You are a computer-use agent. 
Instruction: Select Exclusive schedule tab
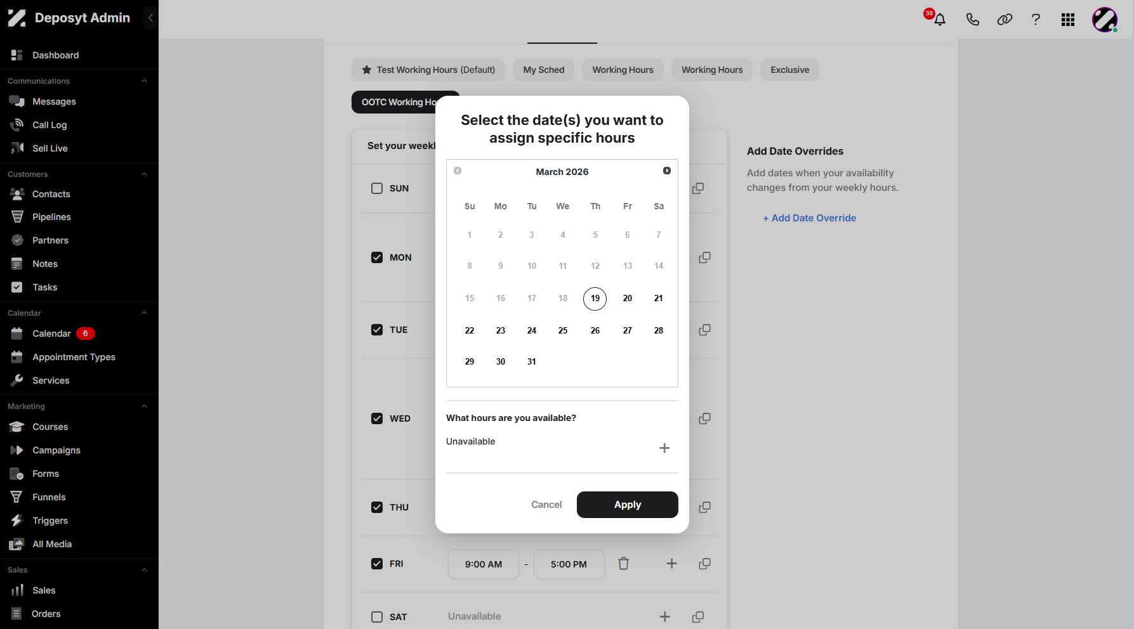(790, 70)
